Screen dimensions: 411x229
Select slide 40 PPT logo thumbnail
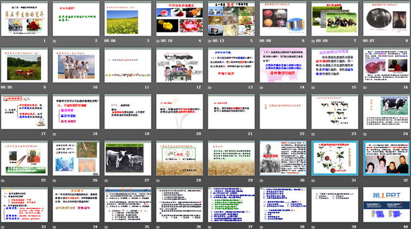click(x=387, y=205)
